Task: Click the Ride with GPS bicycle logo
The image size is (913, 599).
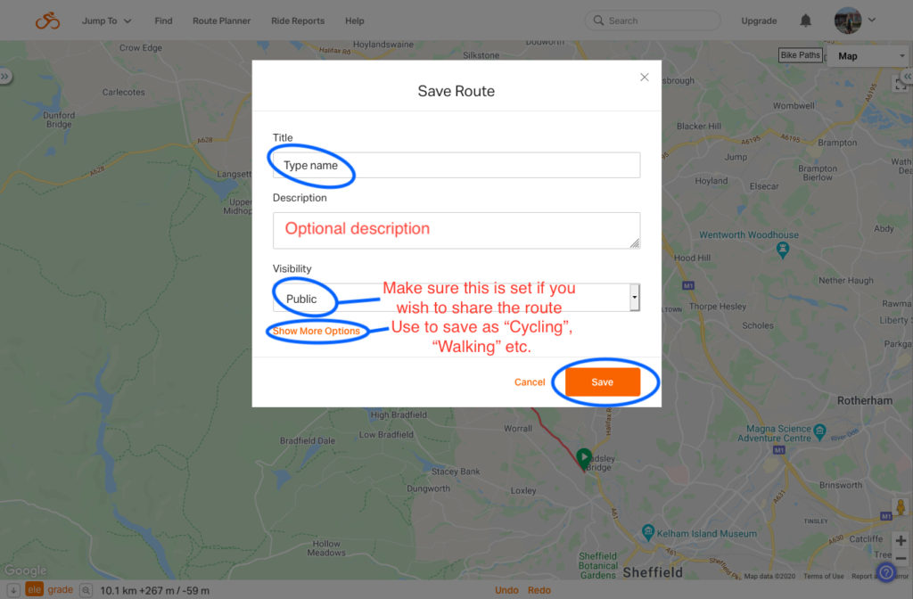Action: (x=47, y=21)
